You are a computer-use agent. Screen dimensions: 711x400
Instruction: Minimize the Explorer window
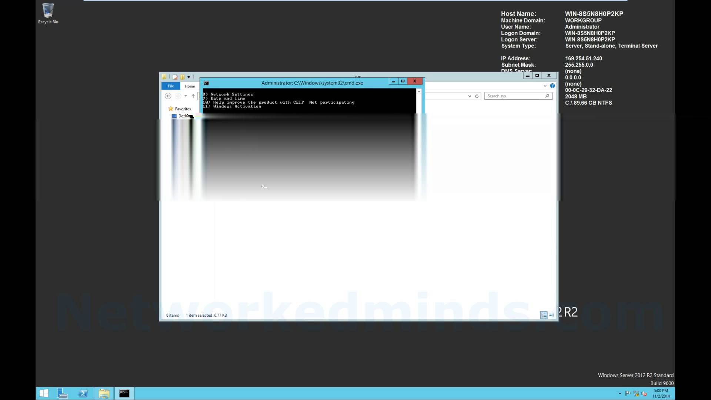point(528,76)
